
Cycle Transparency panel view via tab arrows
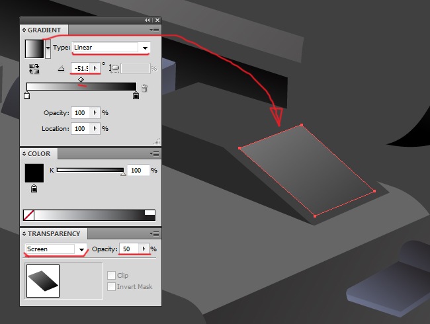click(24, 234)
